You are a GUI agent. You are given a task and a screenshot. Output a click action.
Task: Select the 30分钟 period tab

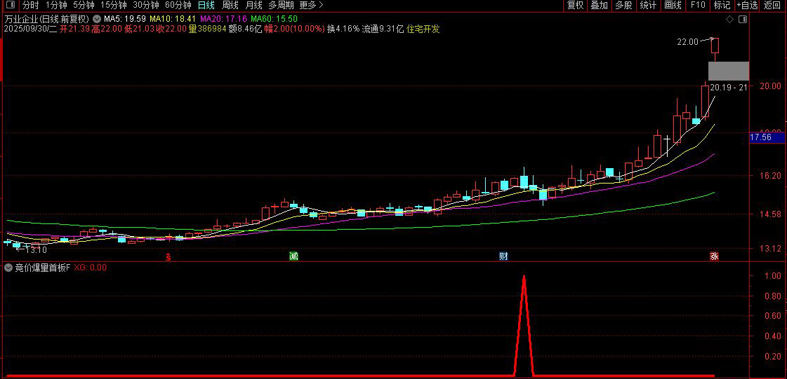145,6
